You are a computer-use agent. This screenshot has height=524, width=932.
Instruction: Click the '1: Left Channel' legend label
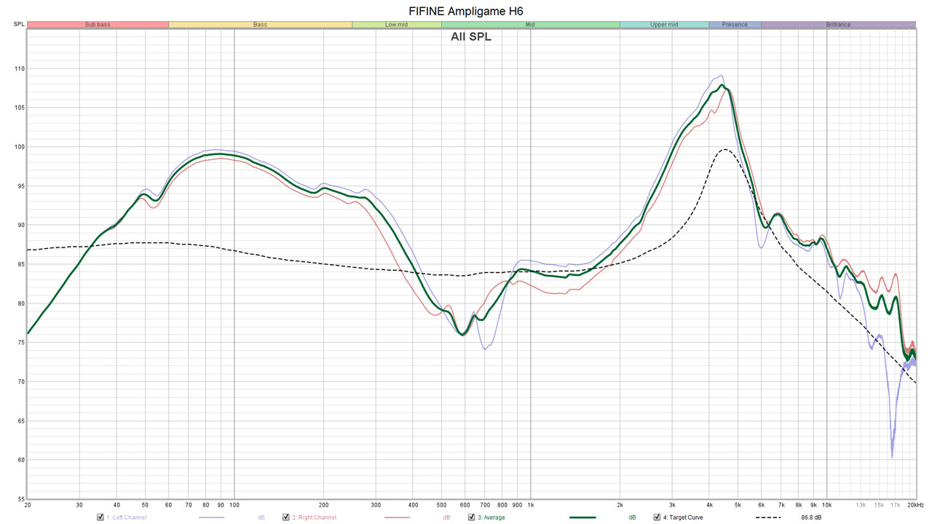(x=127, y=517)
